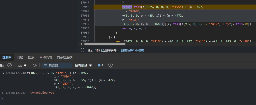The width and height of the screenshot is (256, 105).
Task: Click the 覆盖范围: 不适用 link
Action: point(132,50)
